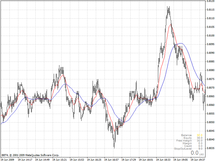Click the 19 Jun 18:33 time label
Screen dimensions: 216x162
click(163, 160)
